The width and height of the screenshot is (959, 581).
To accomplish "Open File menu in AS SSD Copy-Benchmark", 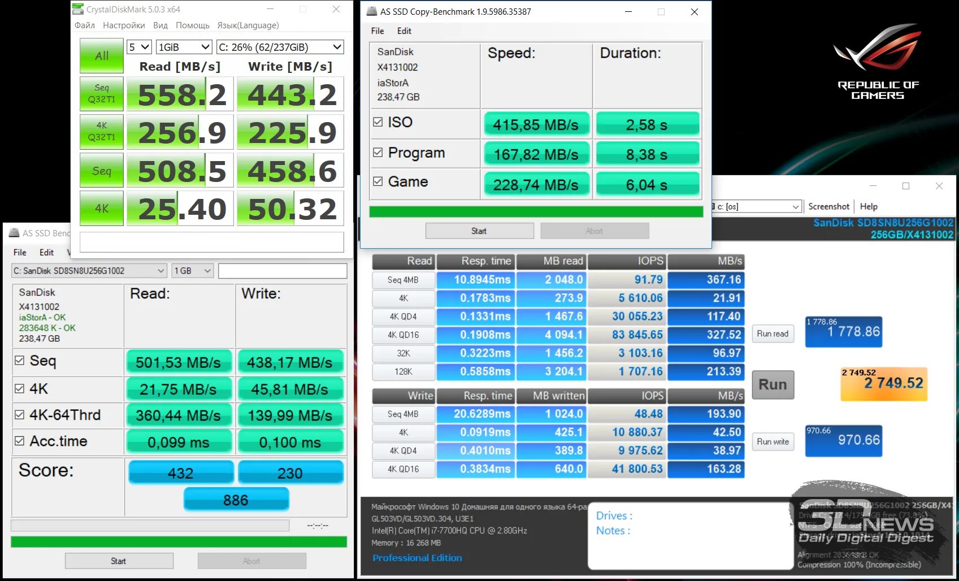I will click(x=377, y=31).
